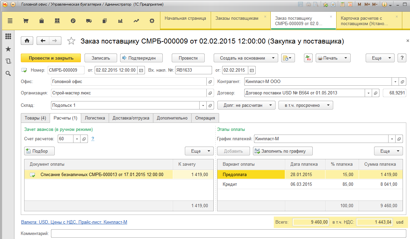Click the Комментарий input field
The image size is (410, 239).
228,233
